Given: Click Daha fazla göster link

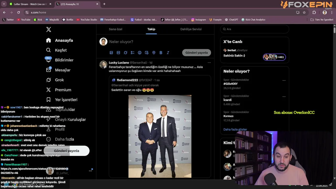Looking at the screenshot, I should [235, 129].
